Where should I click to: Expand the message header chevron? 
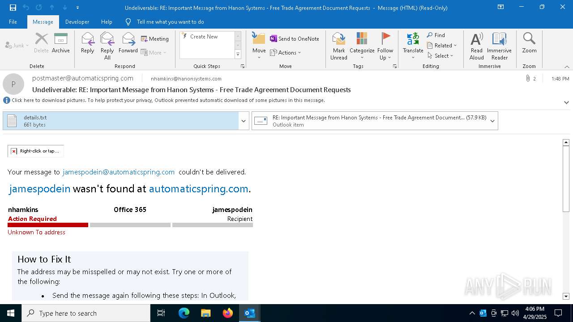click(566, 102)
